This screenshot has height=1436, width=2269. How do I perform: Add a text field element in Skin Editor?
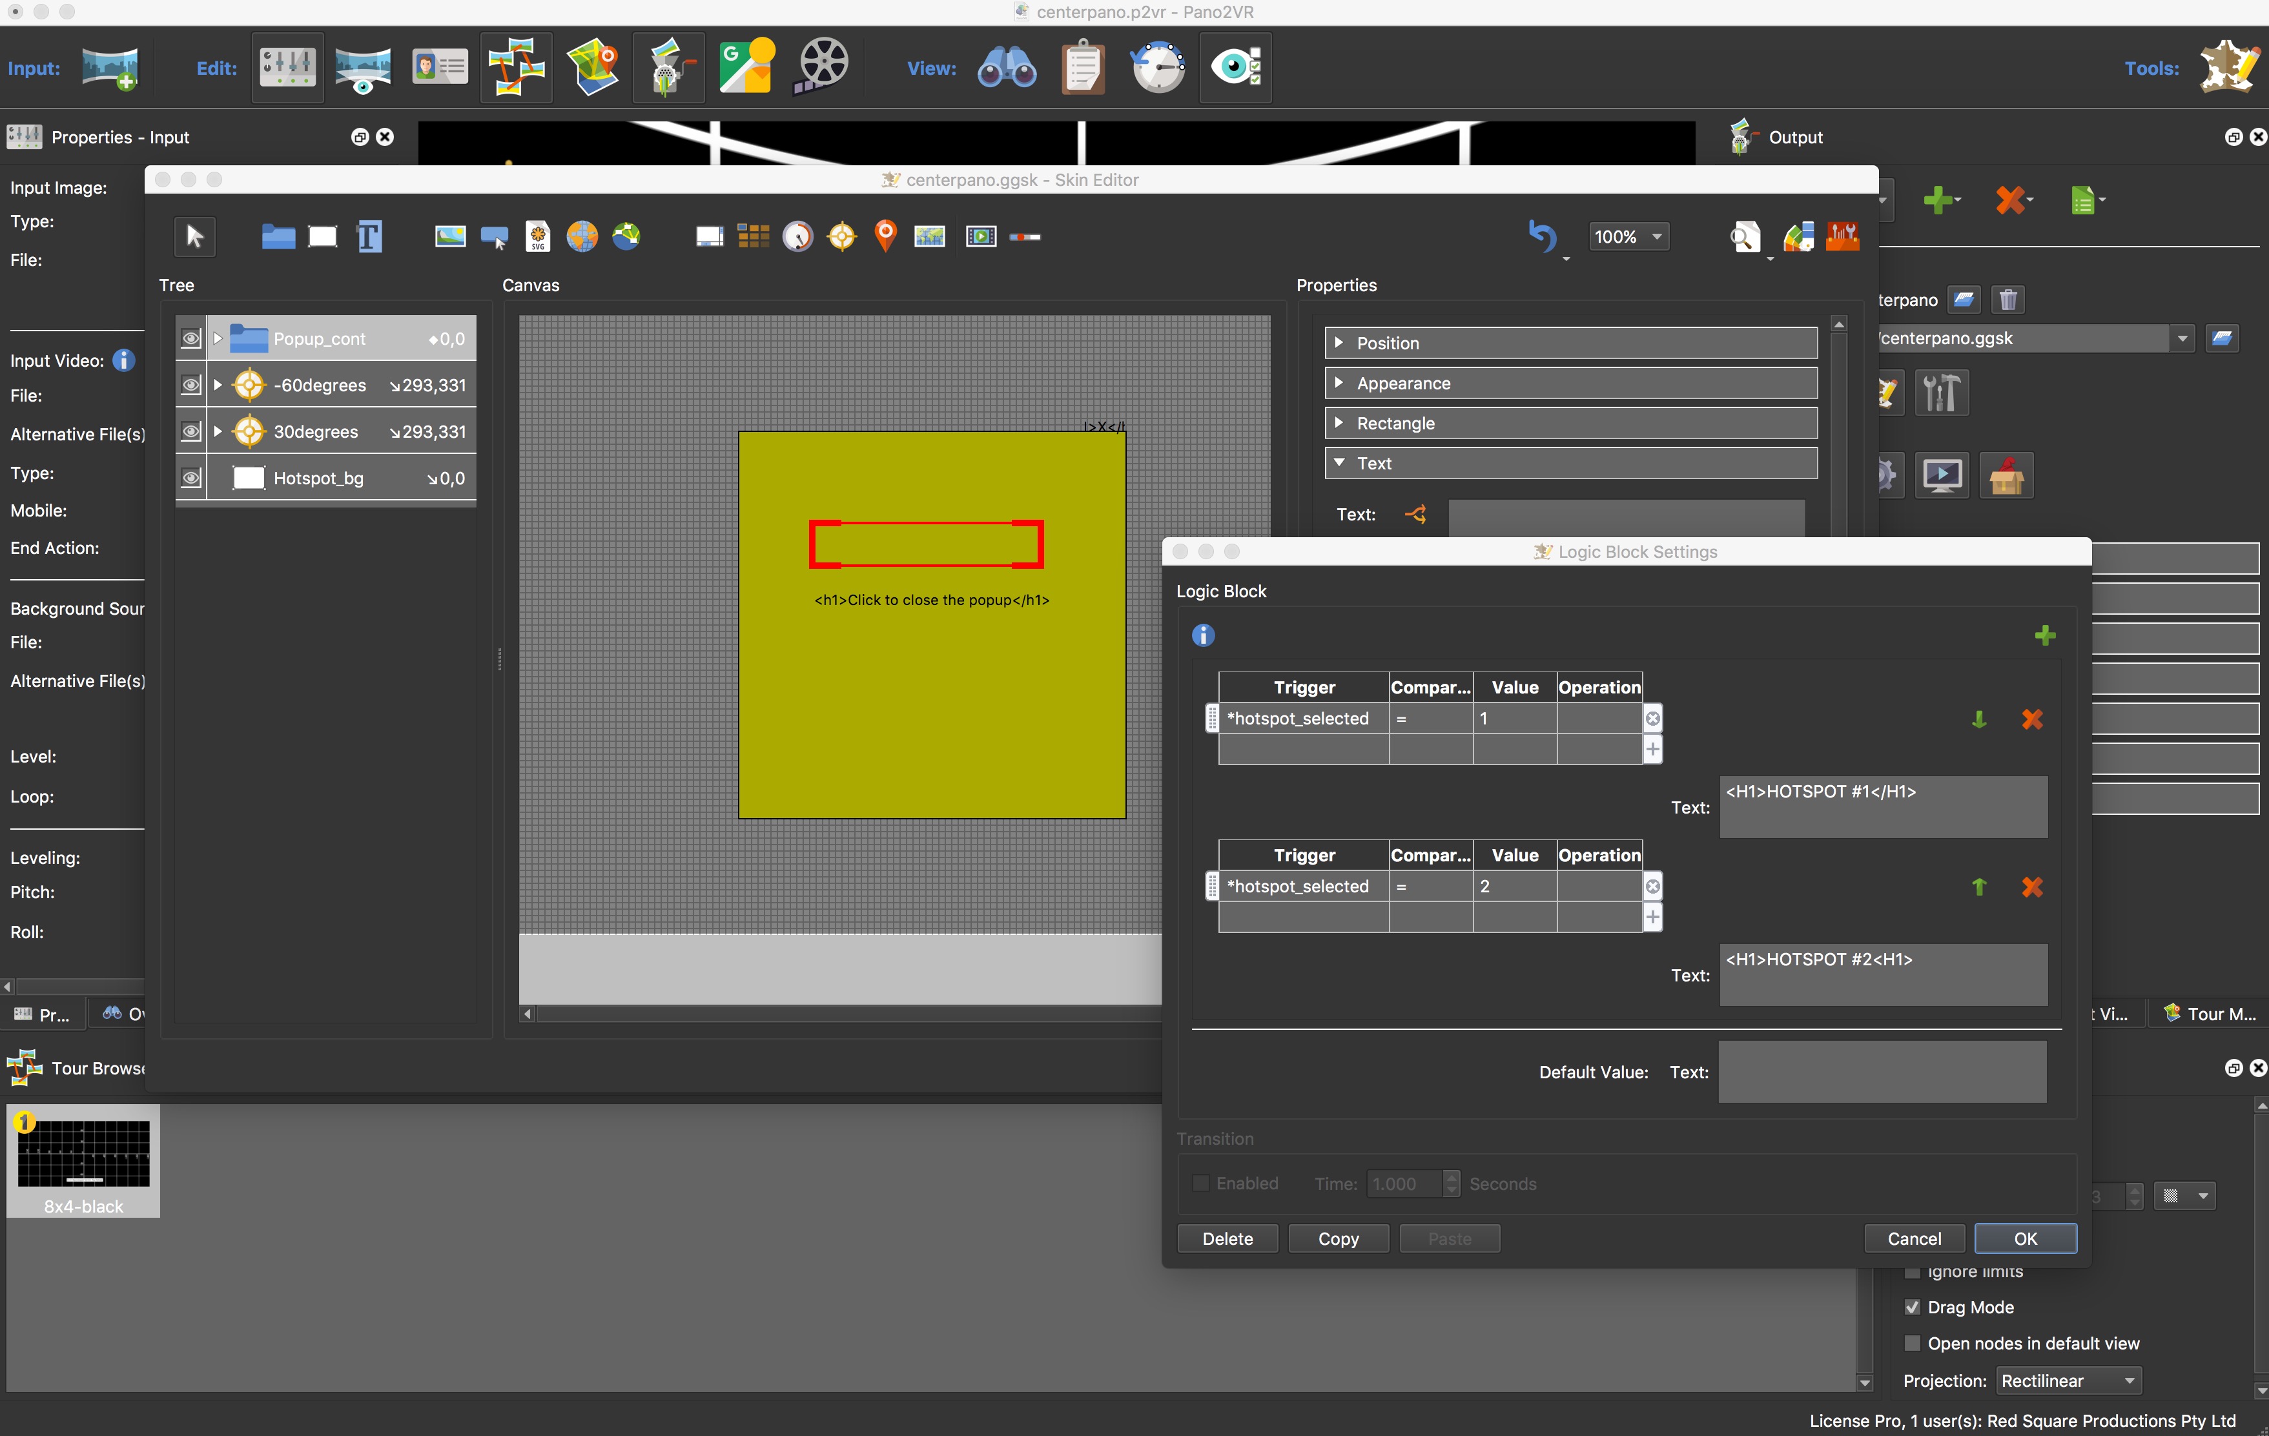(x=369, y=236)
